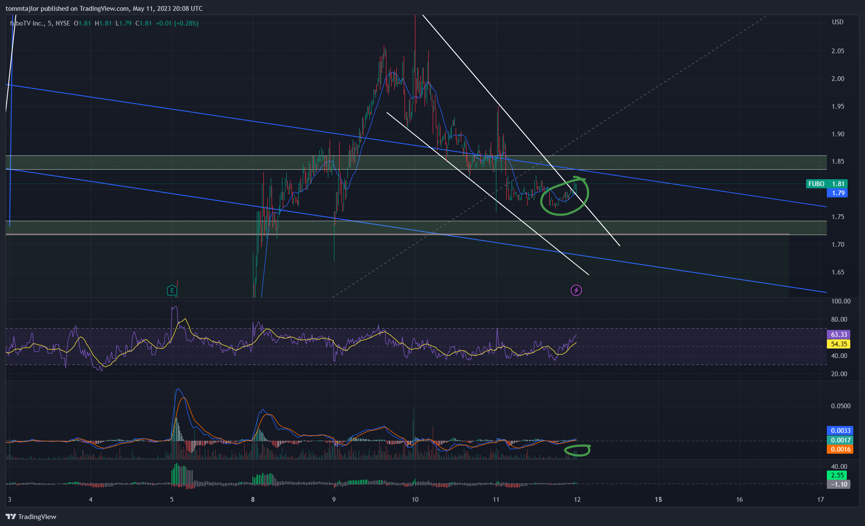Click the MACD axis 0.0500 label
This screenshot has height=526, width=865.
[841, 406]
